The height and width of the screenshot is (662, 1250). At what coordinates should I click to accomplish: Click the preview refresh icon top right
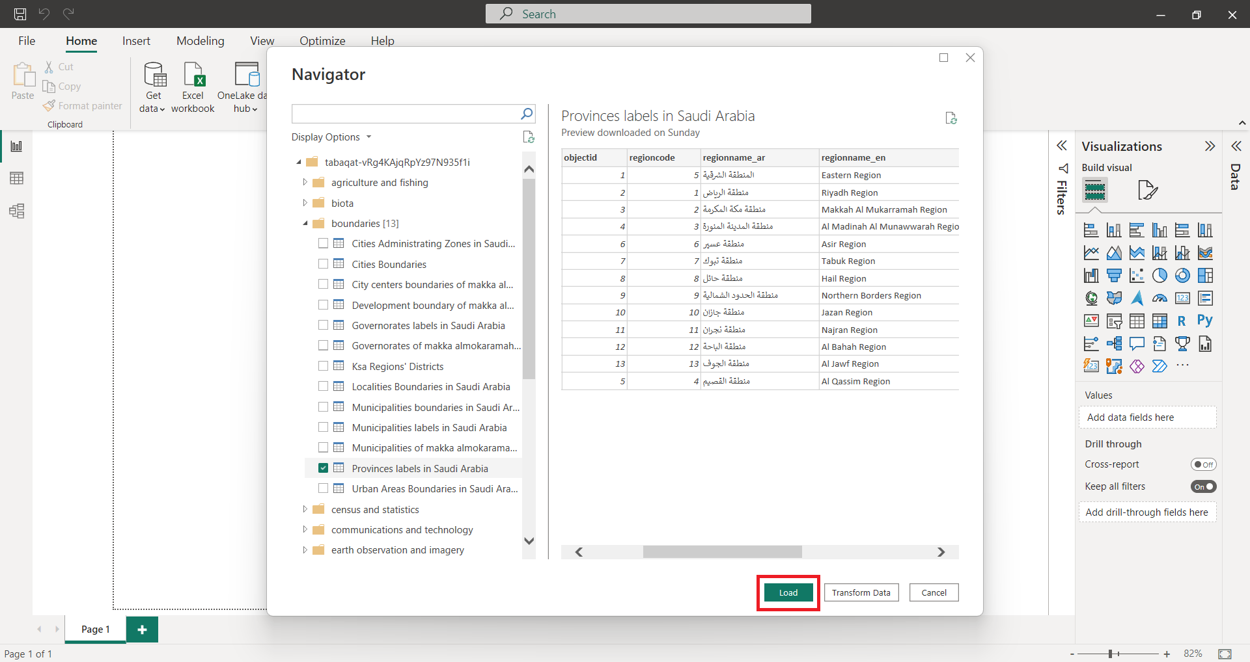click(x=951, y=118)
